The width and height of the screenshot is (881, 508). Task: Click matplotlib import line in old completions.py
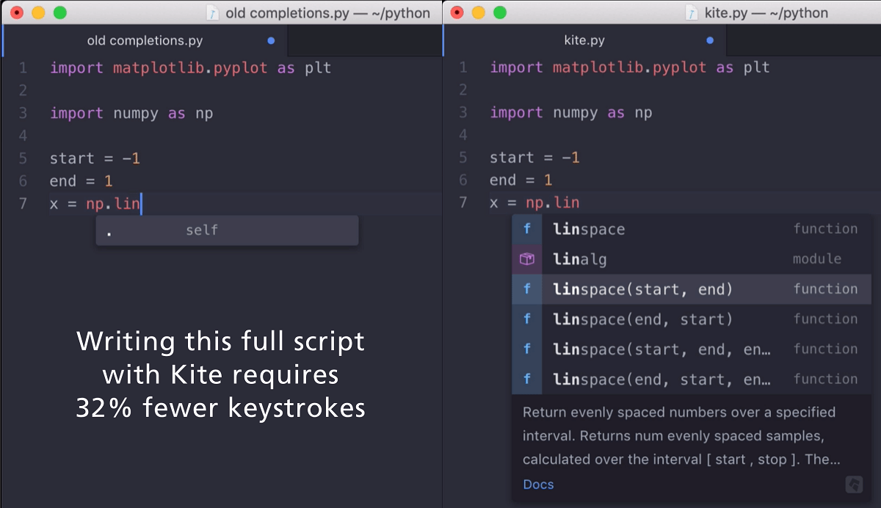click(x=190, y=68)
